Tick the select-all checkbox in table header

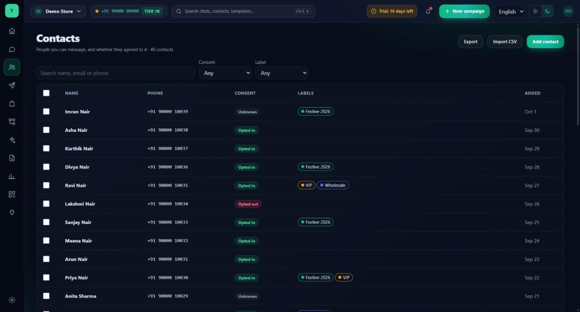point(46,93)
